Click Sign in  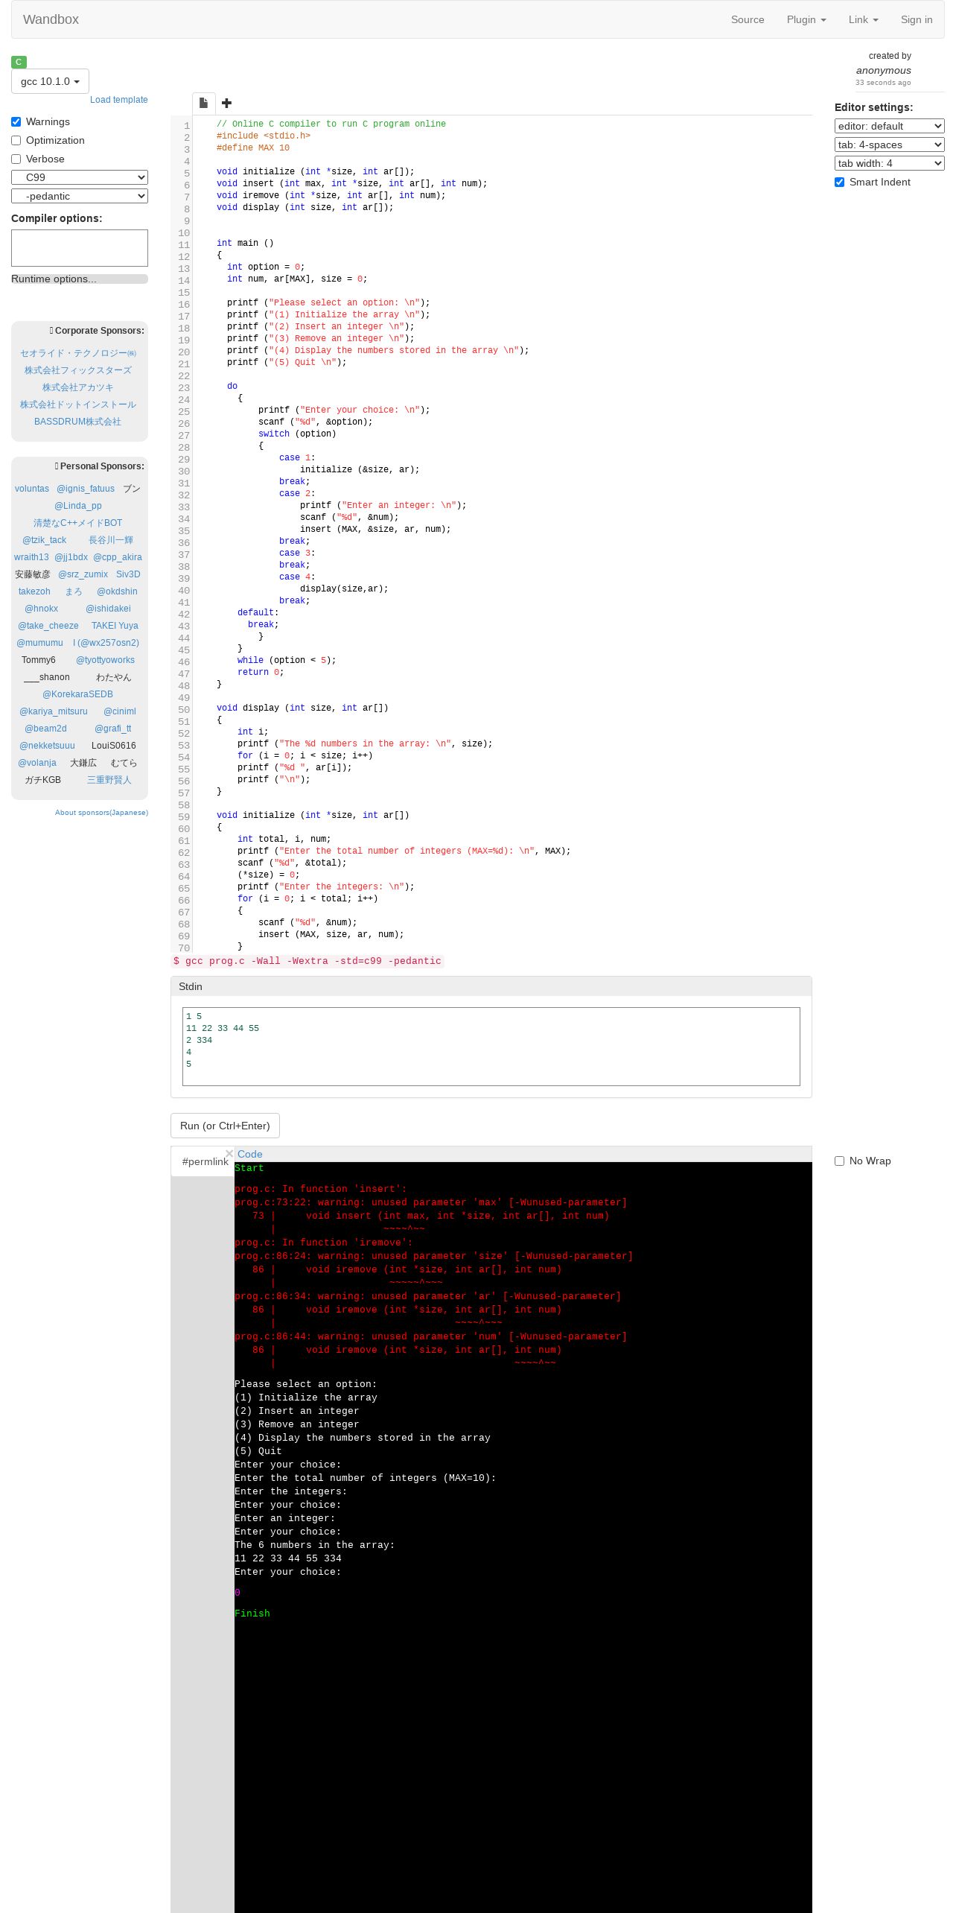pyautogui.click(x=917, y=19)
